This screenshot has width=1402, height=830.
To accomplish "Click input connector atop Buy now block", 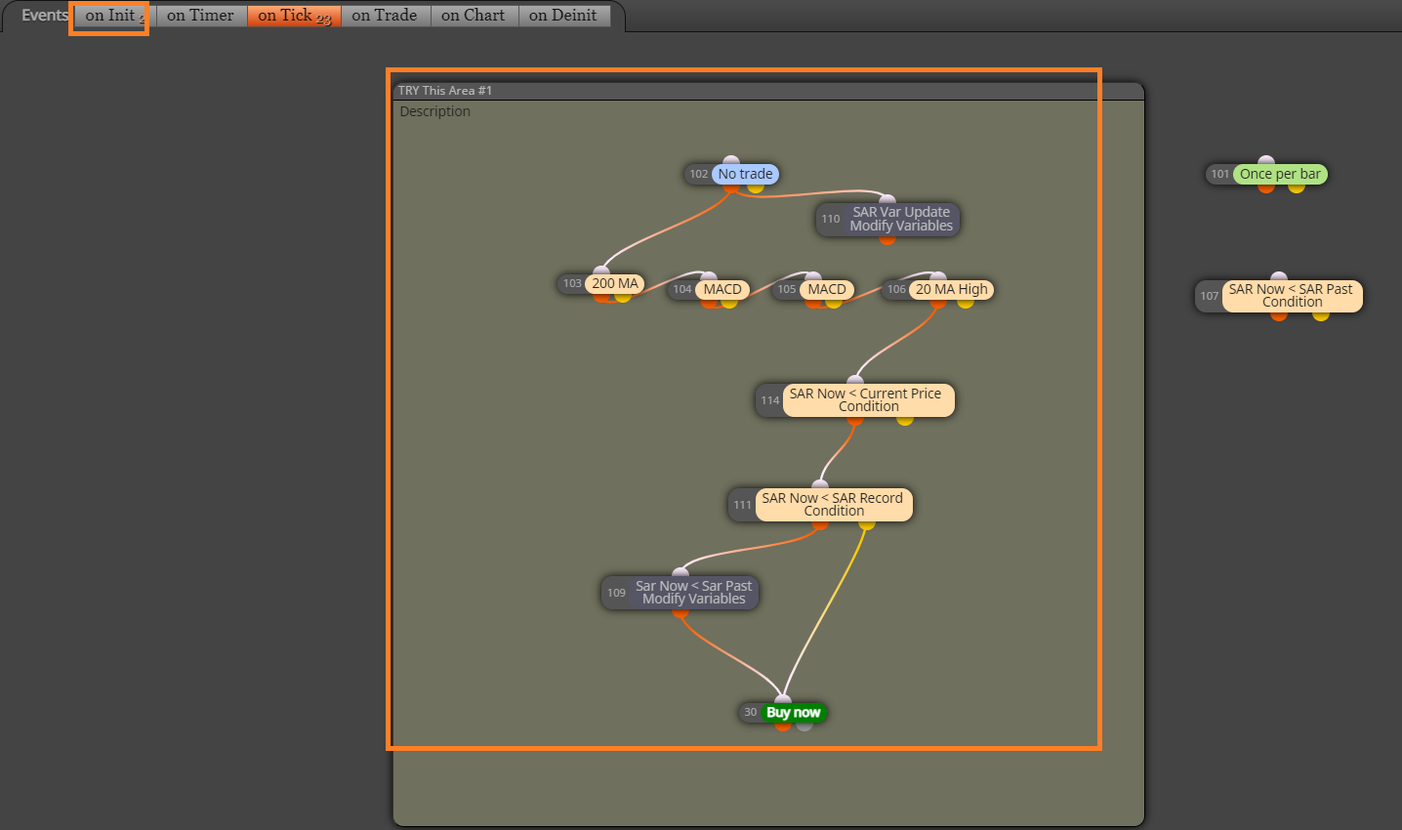I will coord(783,701).
